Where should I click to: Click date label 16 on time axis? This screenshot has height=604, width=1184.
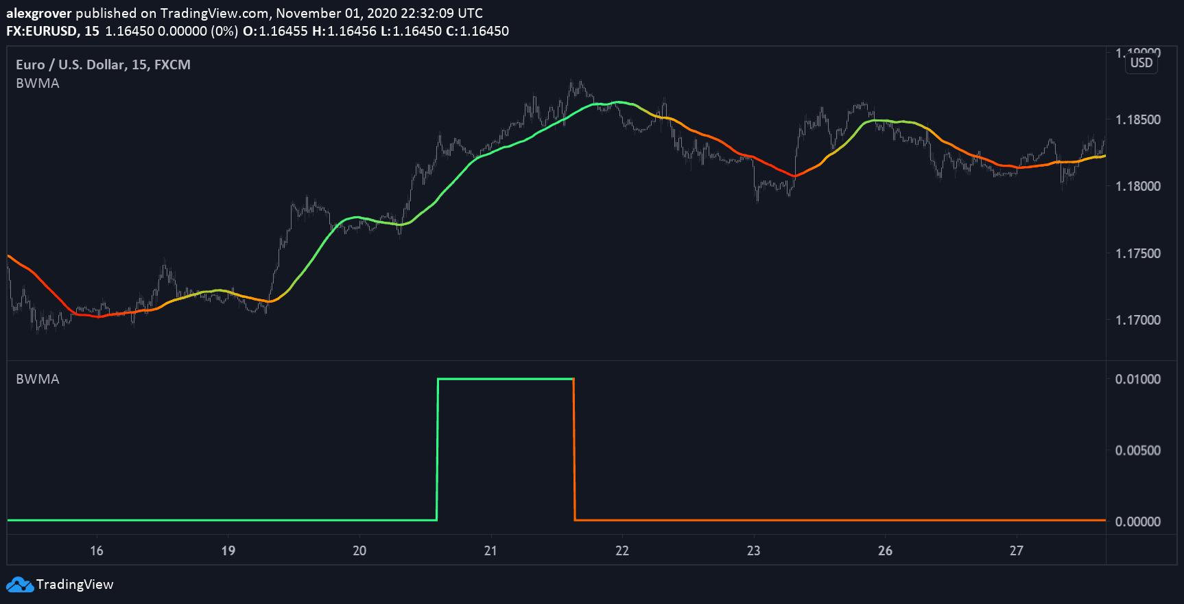pos(97,550)
